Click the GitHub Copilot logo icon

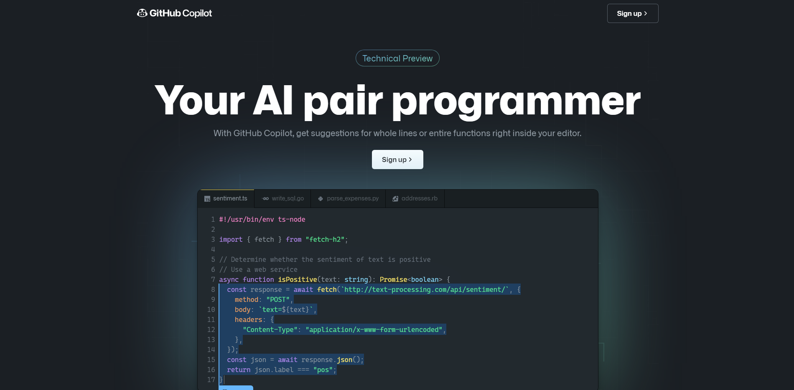point(142,13)
